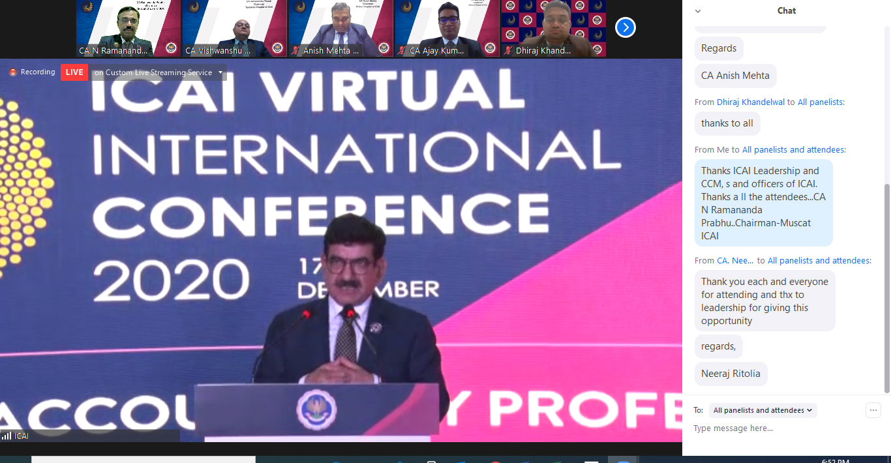The width and height of the screenshot is (891, 463).
Task: Open the chat more options ellipsis
Action: point(873,410)
